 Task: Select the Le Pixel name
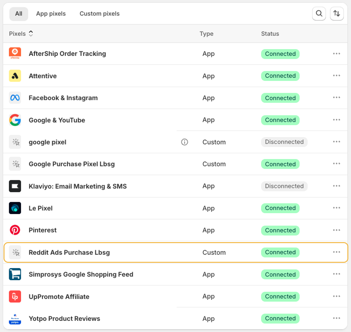(41, 208)
